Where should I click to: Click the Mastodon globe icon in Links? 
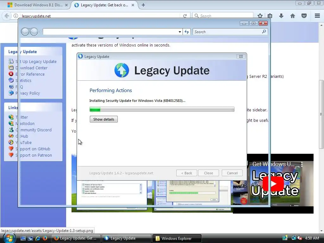point(11,123)
